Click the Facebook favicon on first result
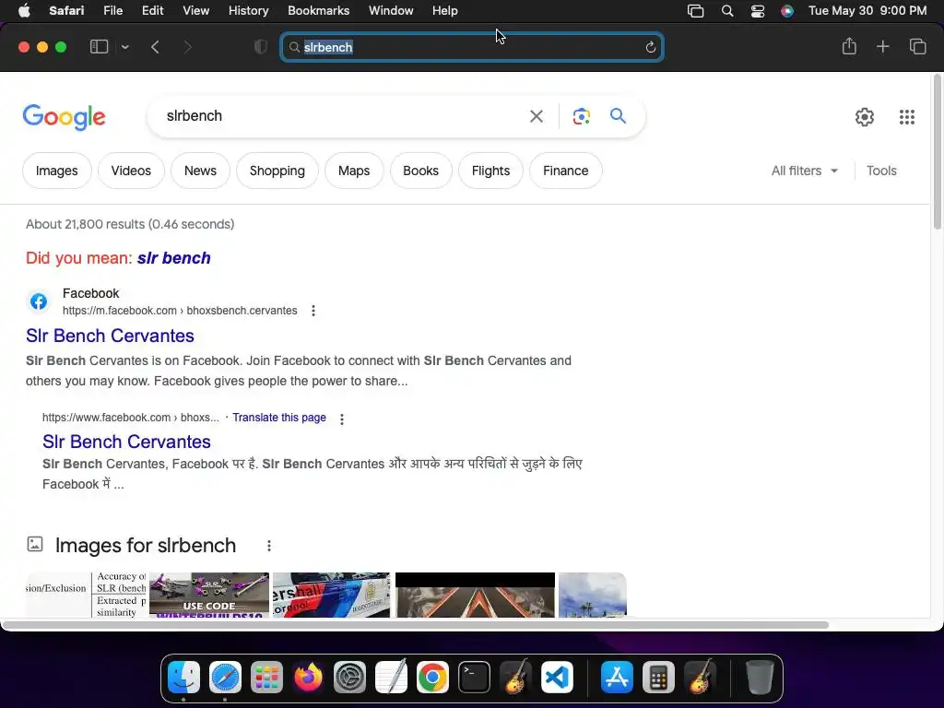The height and width of the screenshot is (708, 944). pyautogui.click(x=39, y=301)
